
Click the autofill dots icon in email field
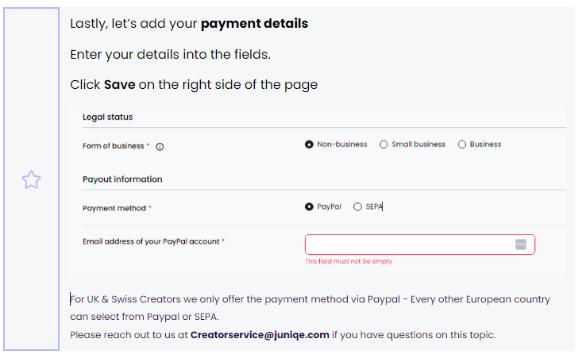pyautogui.click(x=521, y=245)
